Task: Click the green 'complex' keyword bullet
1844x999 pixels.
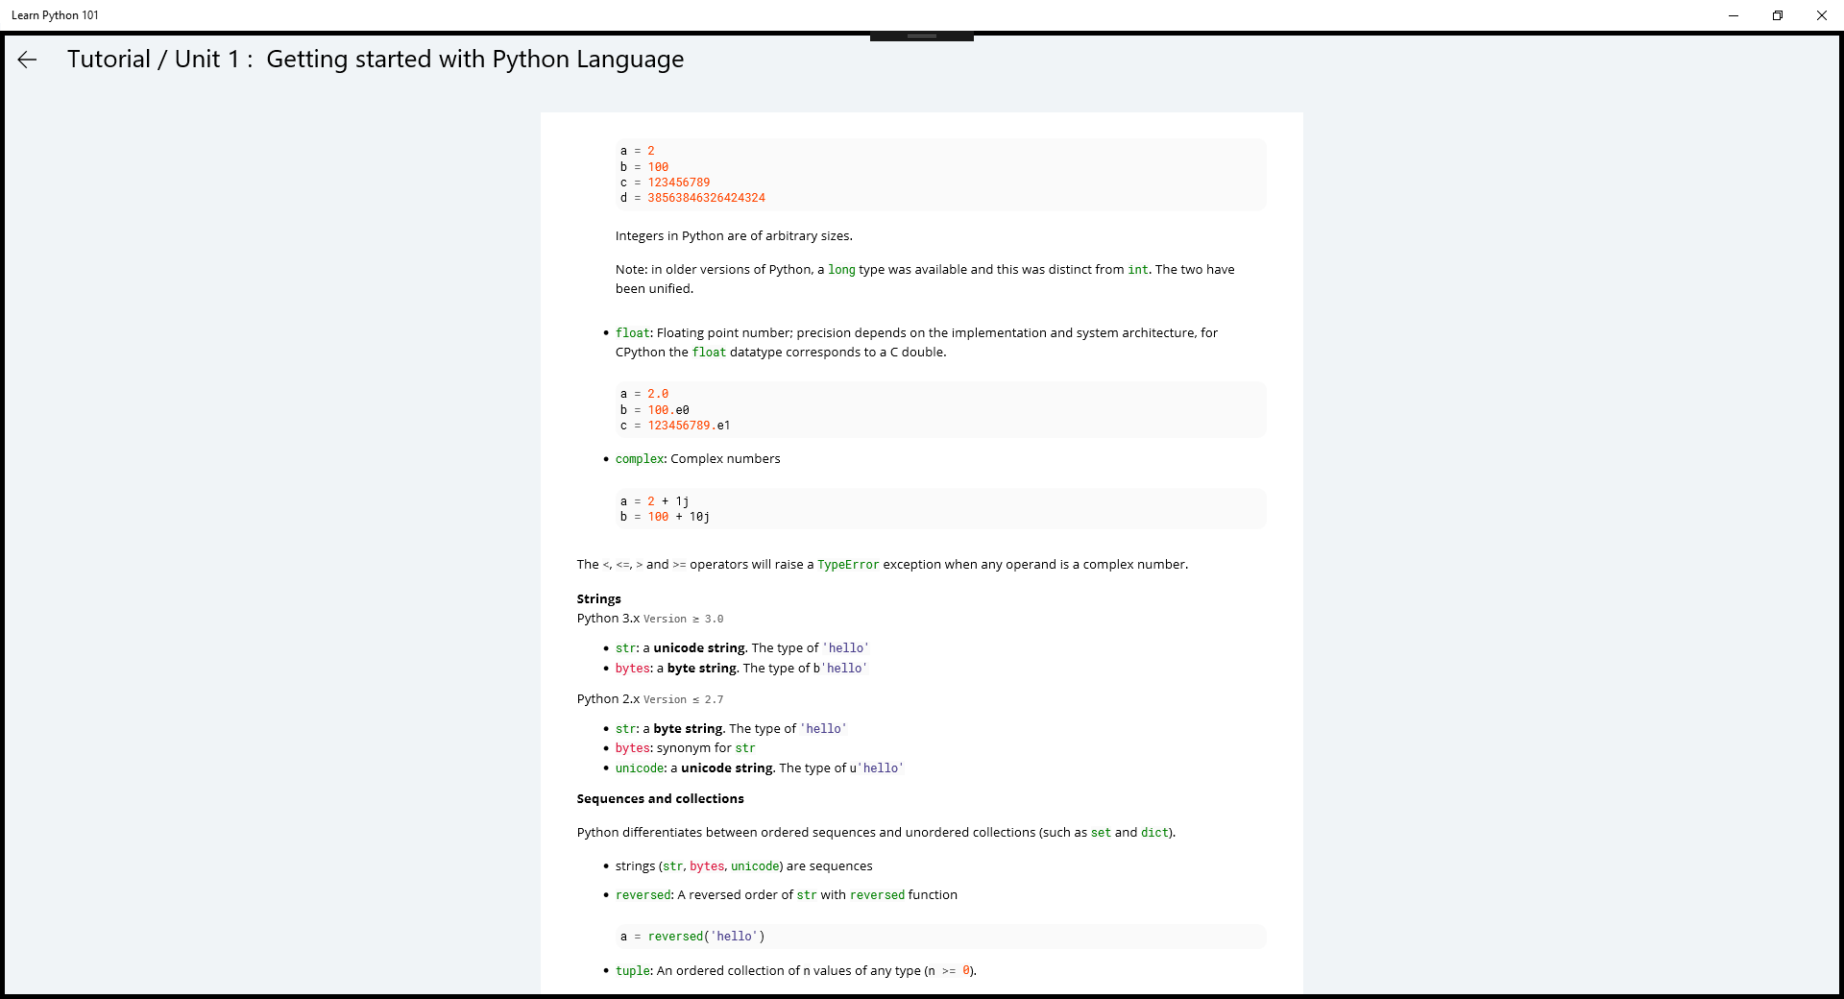Action: (x=639, y=459)
